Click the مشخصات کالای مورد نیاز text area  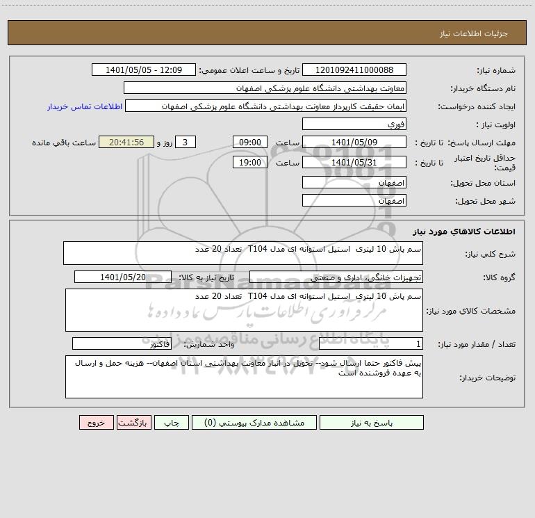244,310
